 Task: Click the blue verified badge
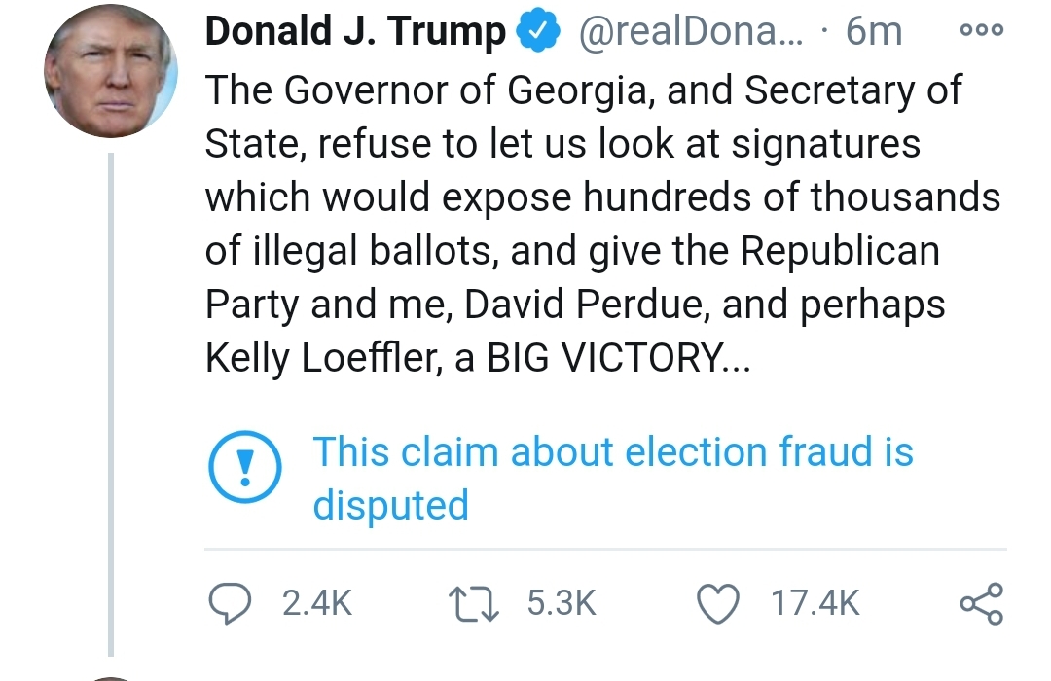coord(538,31)
